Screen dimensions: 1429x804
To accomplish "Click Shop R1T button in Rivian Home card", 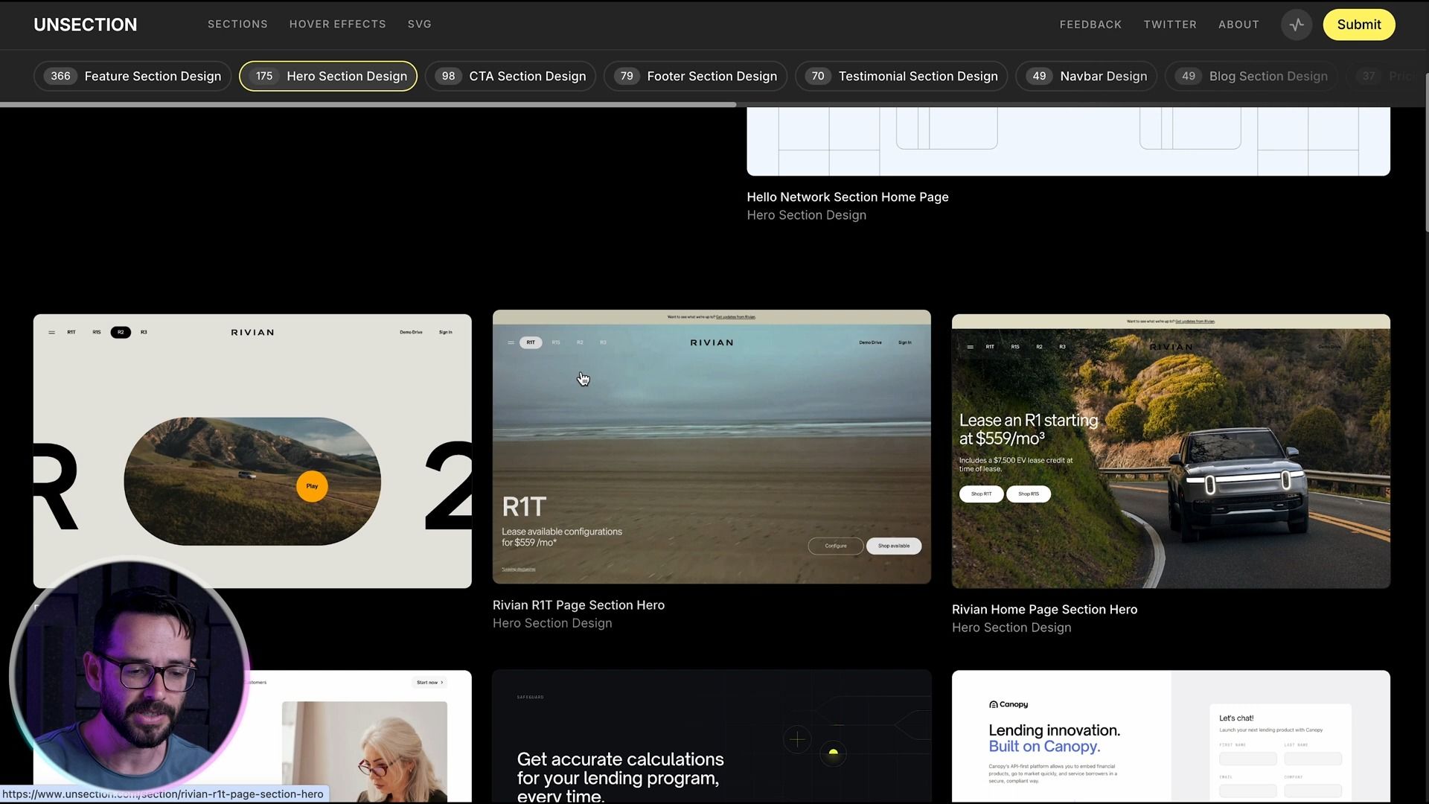I will (981, 494).
